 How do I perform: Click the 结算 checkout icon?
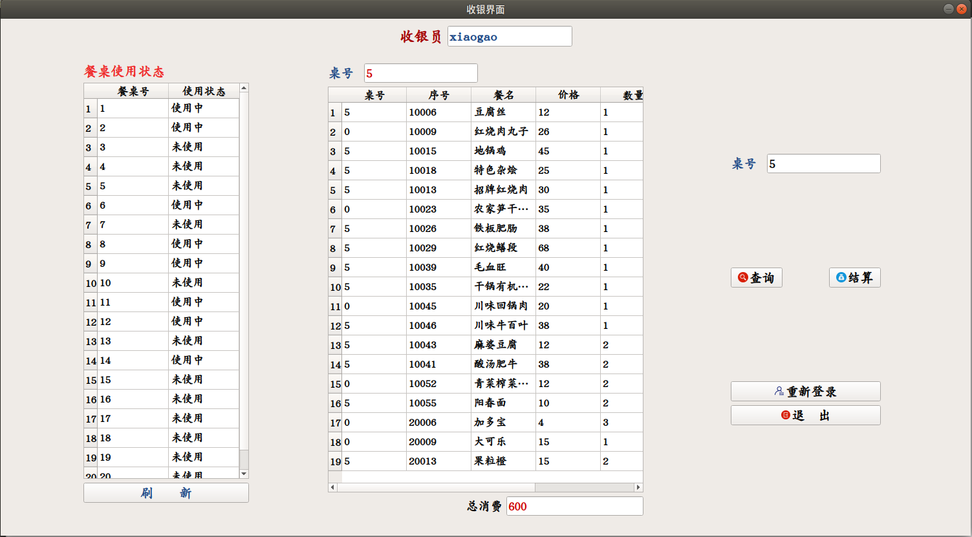[841, 277]
